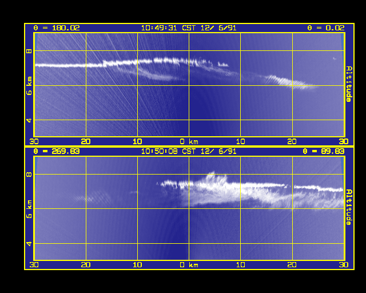The height and width of the screenshot is (293, 366).
Task: Select the lower panel's "6 km" axis label
Action: [x=29, y=209]
